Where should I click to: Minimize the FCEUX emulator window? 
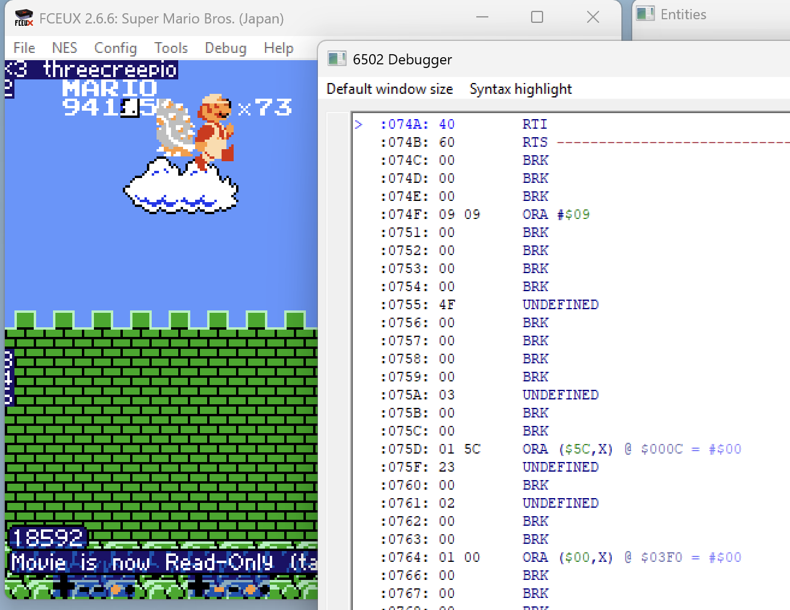click(x=482, y=17)
